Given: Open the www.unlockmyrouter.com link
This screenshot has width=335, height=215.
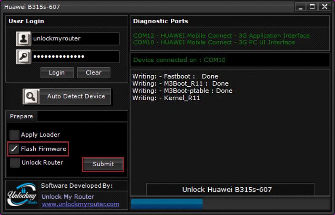Looking at the screenshot, I should (80, 204).
